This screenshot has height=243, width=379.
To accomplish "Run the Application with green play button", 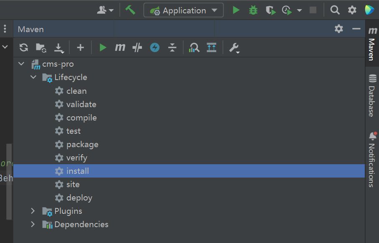I will pyautogui.click(x=236, y=10).
